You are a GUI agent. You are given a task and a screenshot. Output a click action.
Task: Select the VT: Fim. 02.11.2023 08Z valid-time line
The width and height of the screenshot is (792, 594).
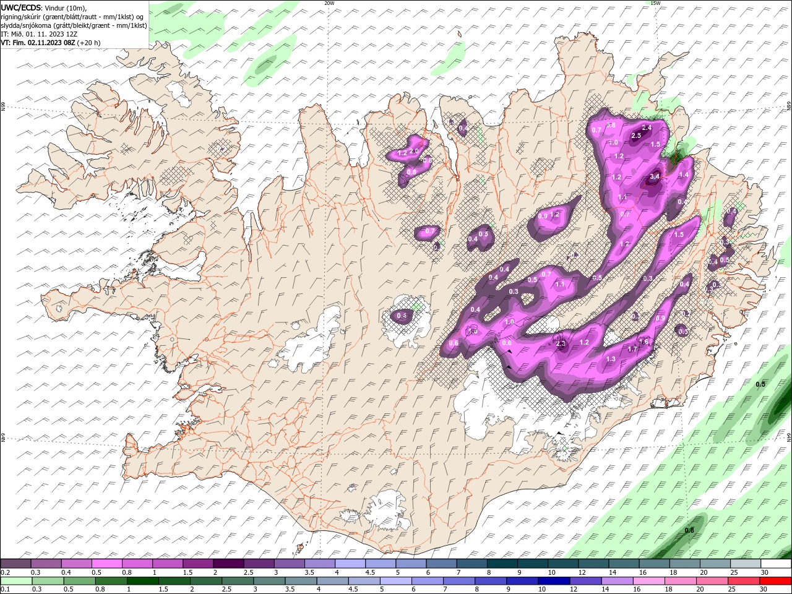click(x=51, y=43)
